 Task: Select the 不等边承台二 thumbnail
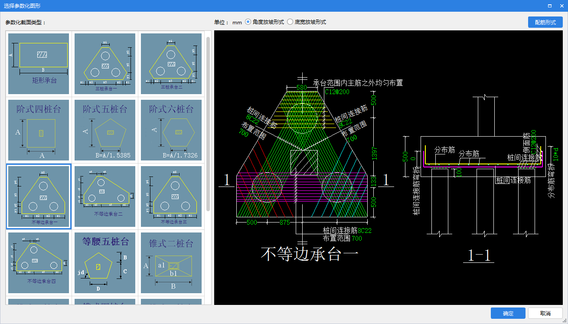105,196
